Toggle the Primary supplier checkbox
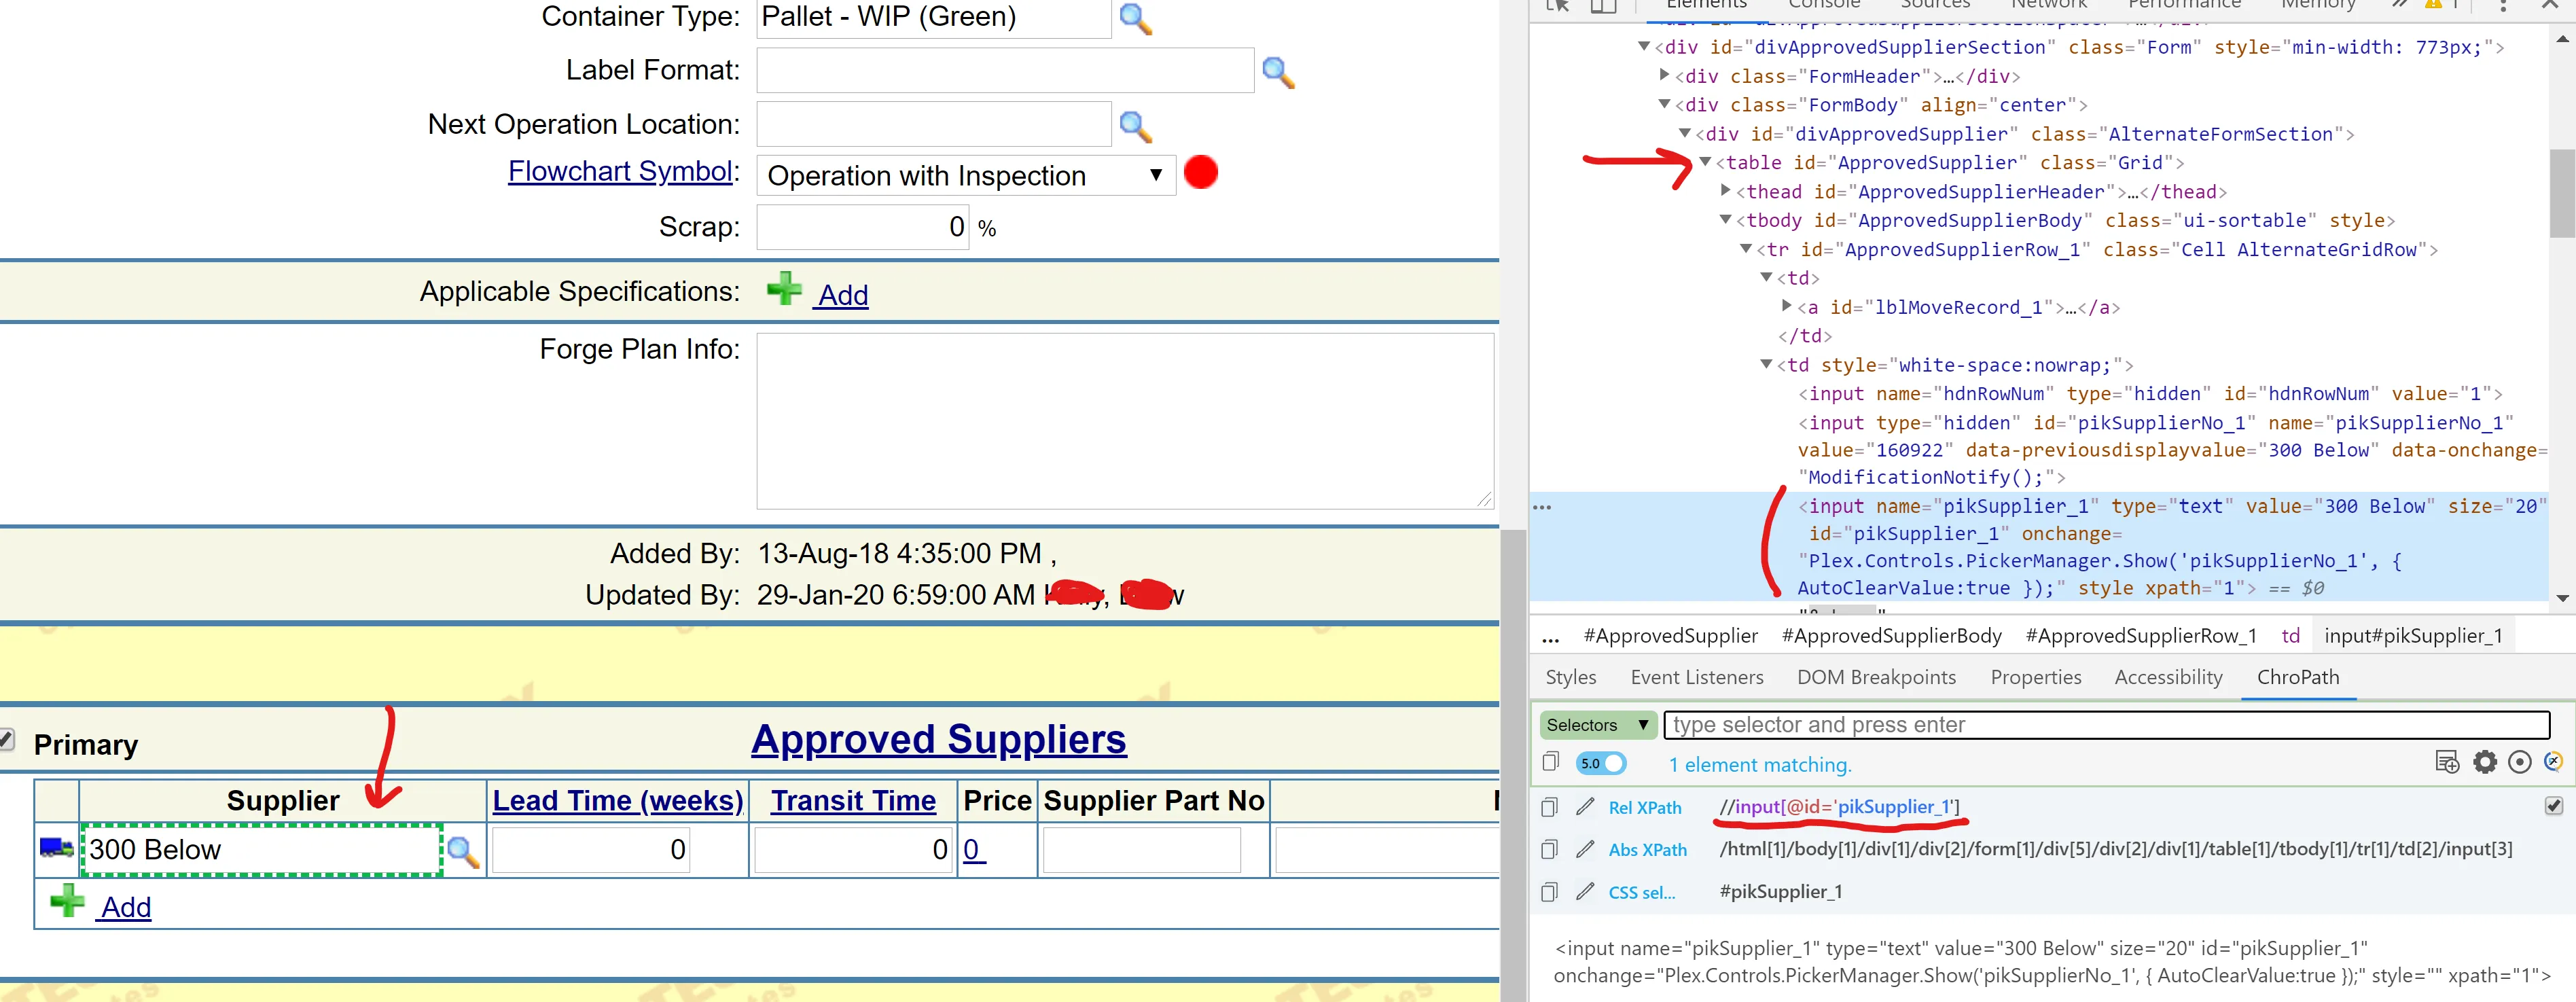Viewport: 2576px width, 1002px height. tap(6, 740)
